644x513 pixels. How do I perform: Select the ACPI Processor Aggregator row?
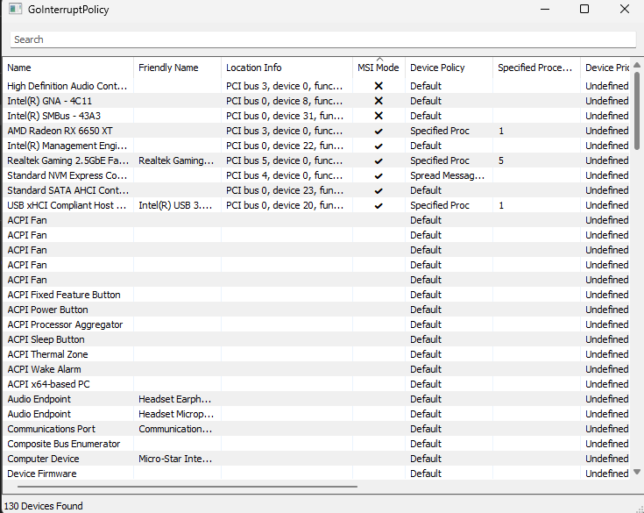tap(316, 324)
